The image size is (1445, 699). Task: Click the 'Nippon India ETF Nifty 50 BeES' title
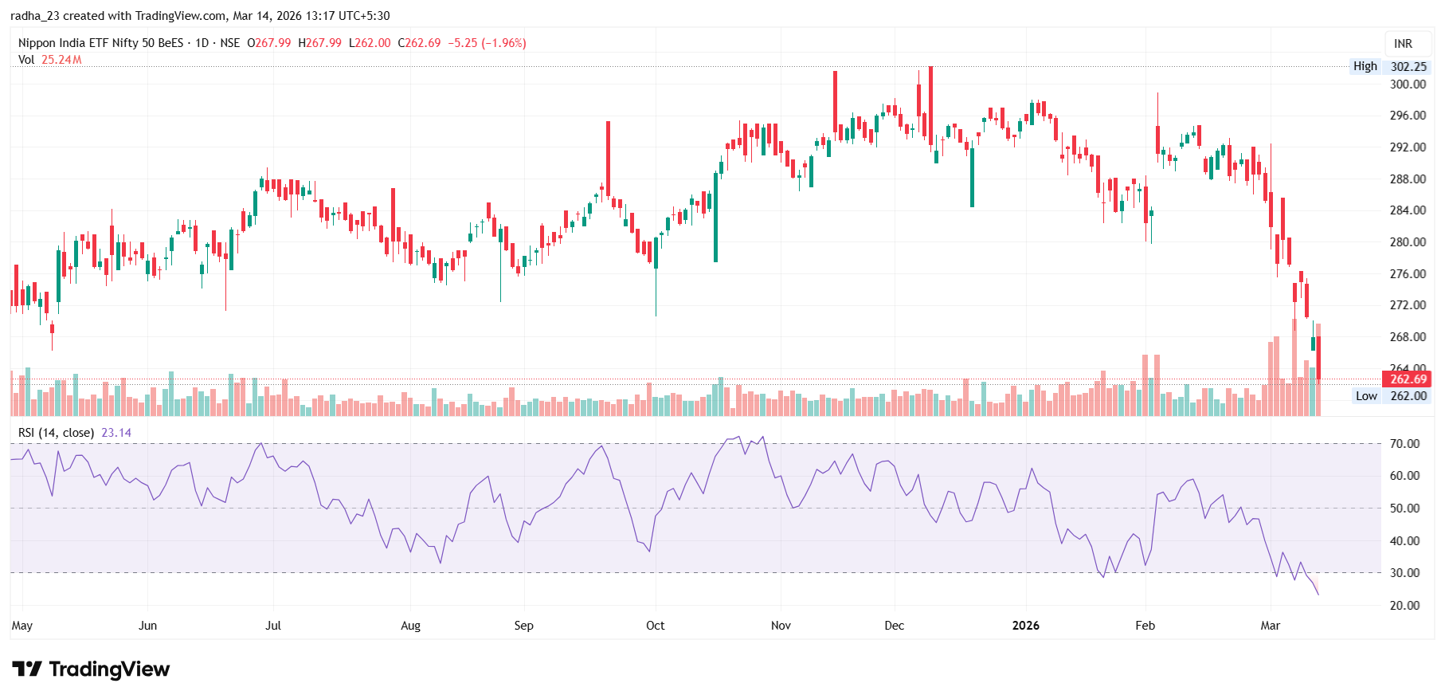[x=100, y=43]
